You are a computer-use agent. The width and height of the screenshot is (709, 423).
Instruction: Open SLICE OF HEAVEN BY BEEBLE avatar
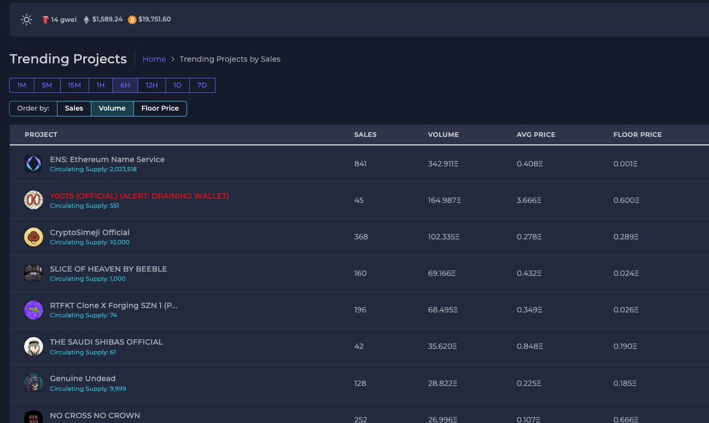[x=33, y=274]
